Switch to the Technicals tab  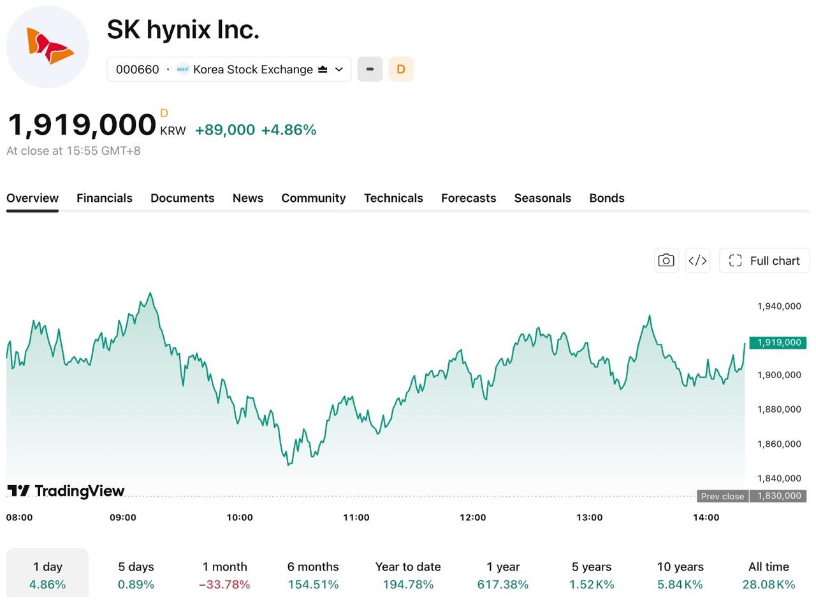pos(393,198)
